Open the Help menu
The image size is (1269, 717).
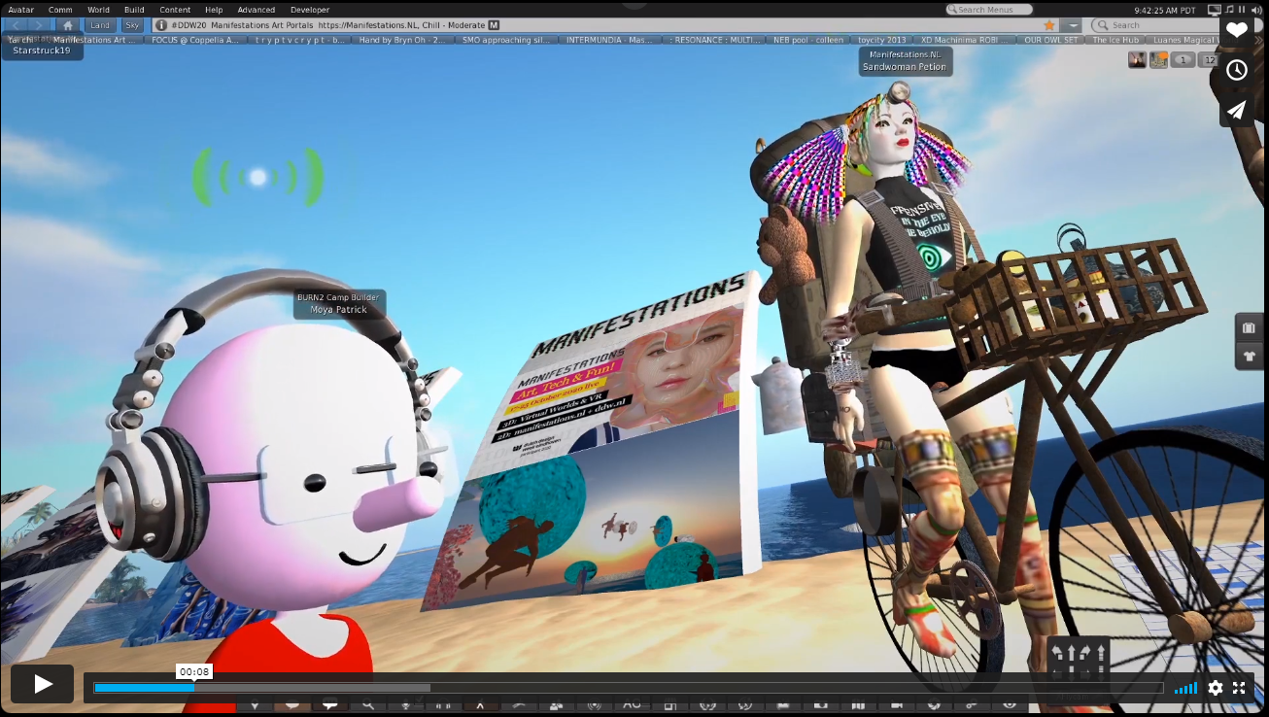(x=214, y=10)
